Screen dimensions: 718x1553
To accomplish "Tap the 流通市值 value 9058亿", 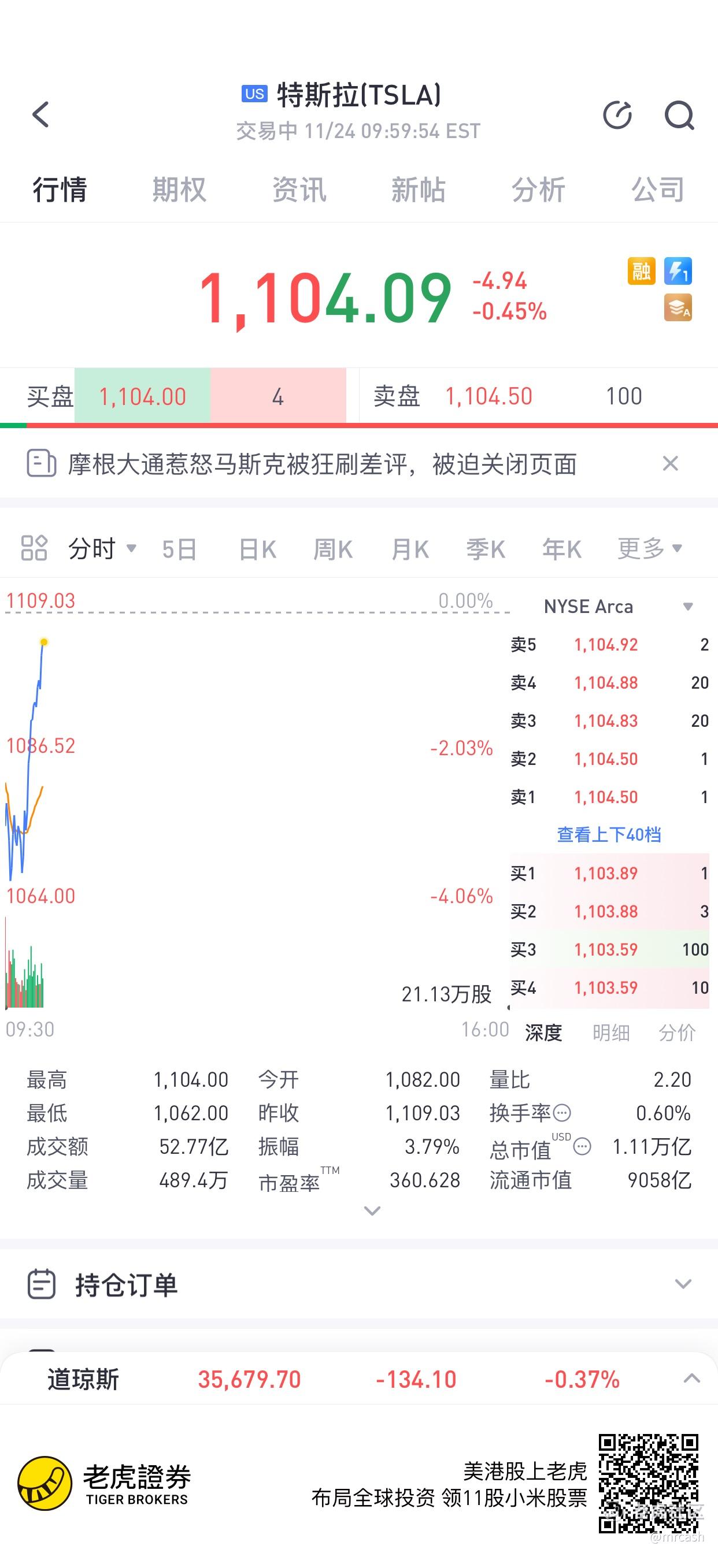I will pyautogui.click(x=660, y=1180).
